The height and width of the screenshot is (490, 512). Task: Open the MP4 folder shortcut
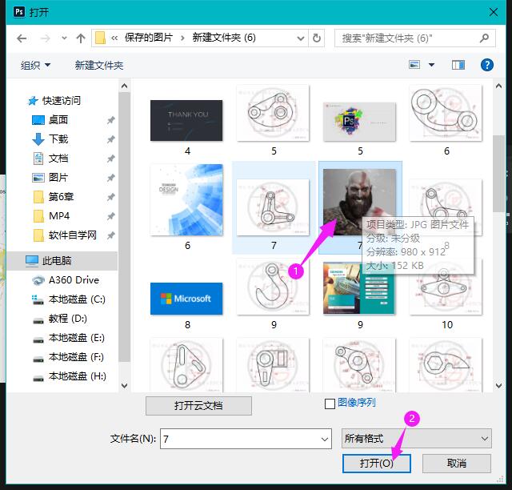click(58, 216)
